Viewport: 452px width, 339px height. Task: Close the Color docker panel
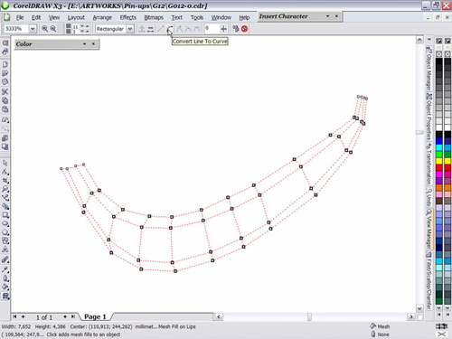coord(93,44)
